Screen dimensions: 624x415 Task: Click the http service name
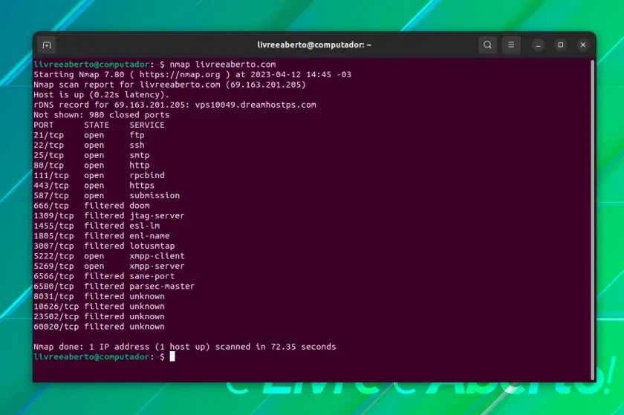coord(140,166)
